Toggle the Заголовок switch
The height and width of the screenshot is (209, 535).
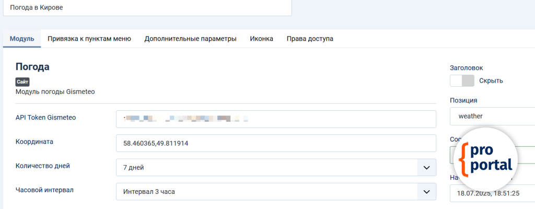point(462,80)
